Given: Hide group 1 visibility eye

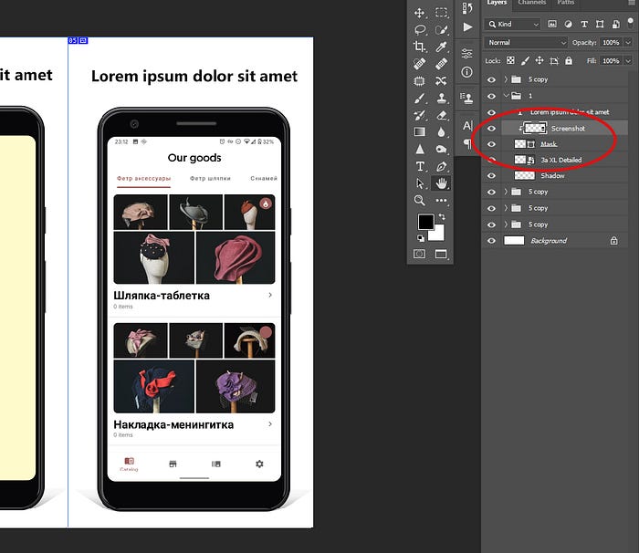Looking at the screenshot, I should [x=491, y=96].
